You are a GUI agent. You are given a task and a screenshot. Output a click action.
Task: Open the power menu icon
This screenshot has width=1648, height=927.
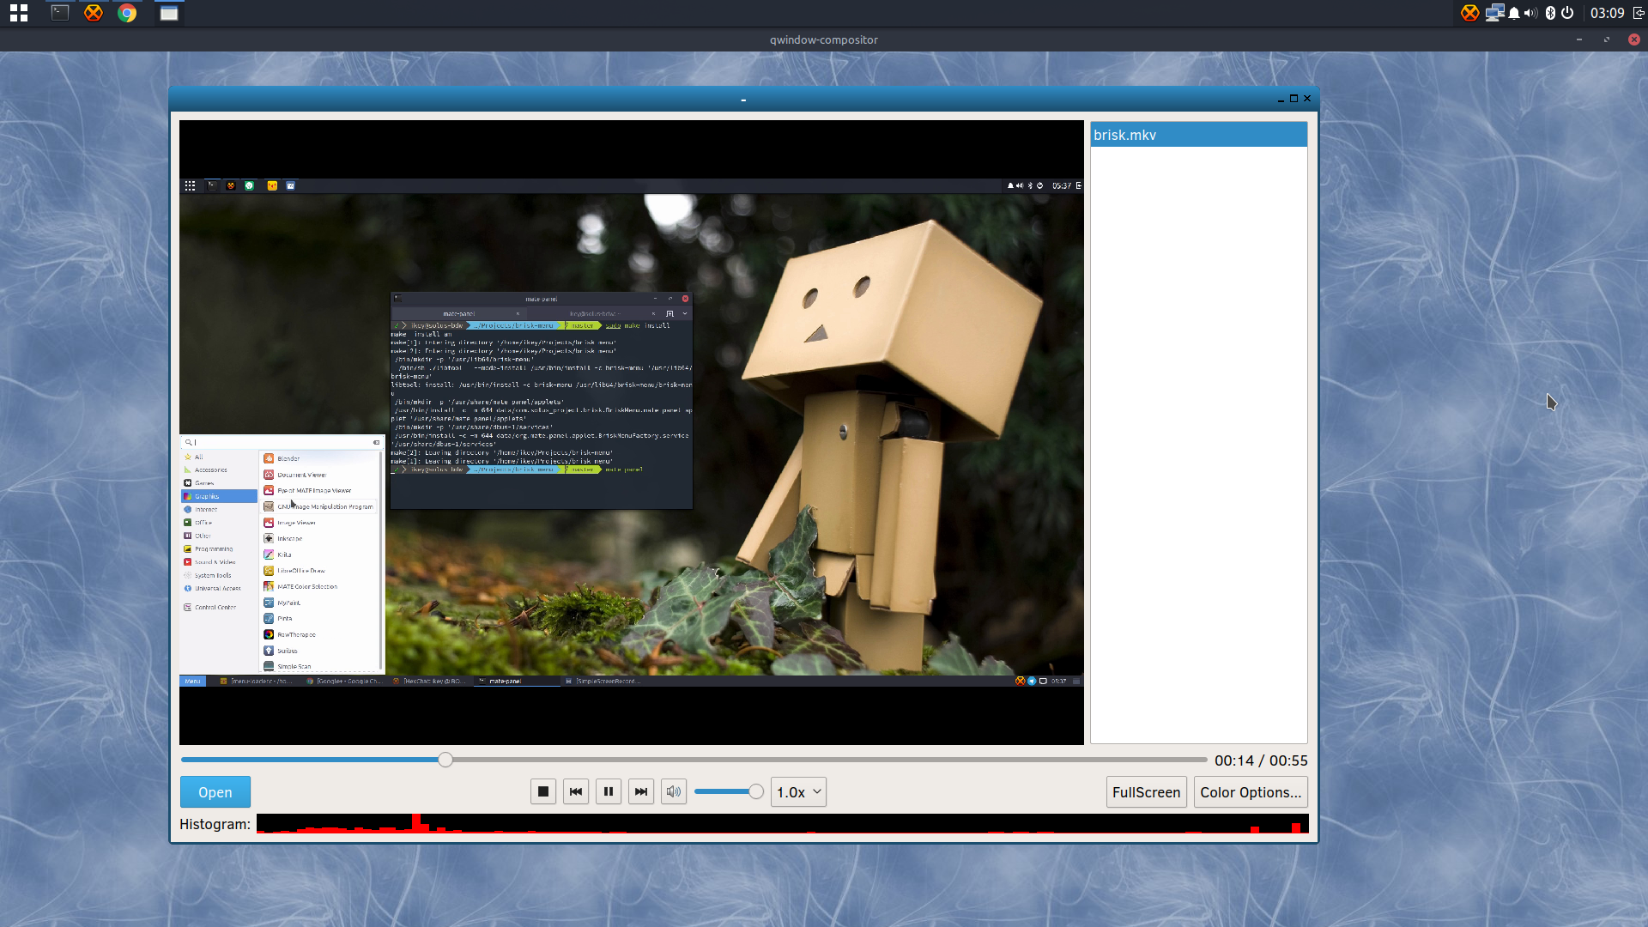[x=1567, y=13]
